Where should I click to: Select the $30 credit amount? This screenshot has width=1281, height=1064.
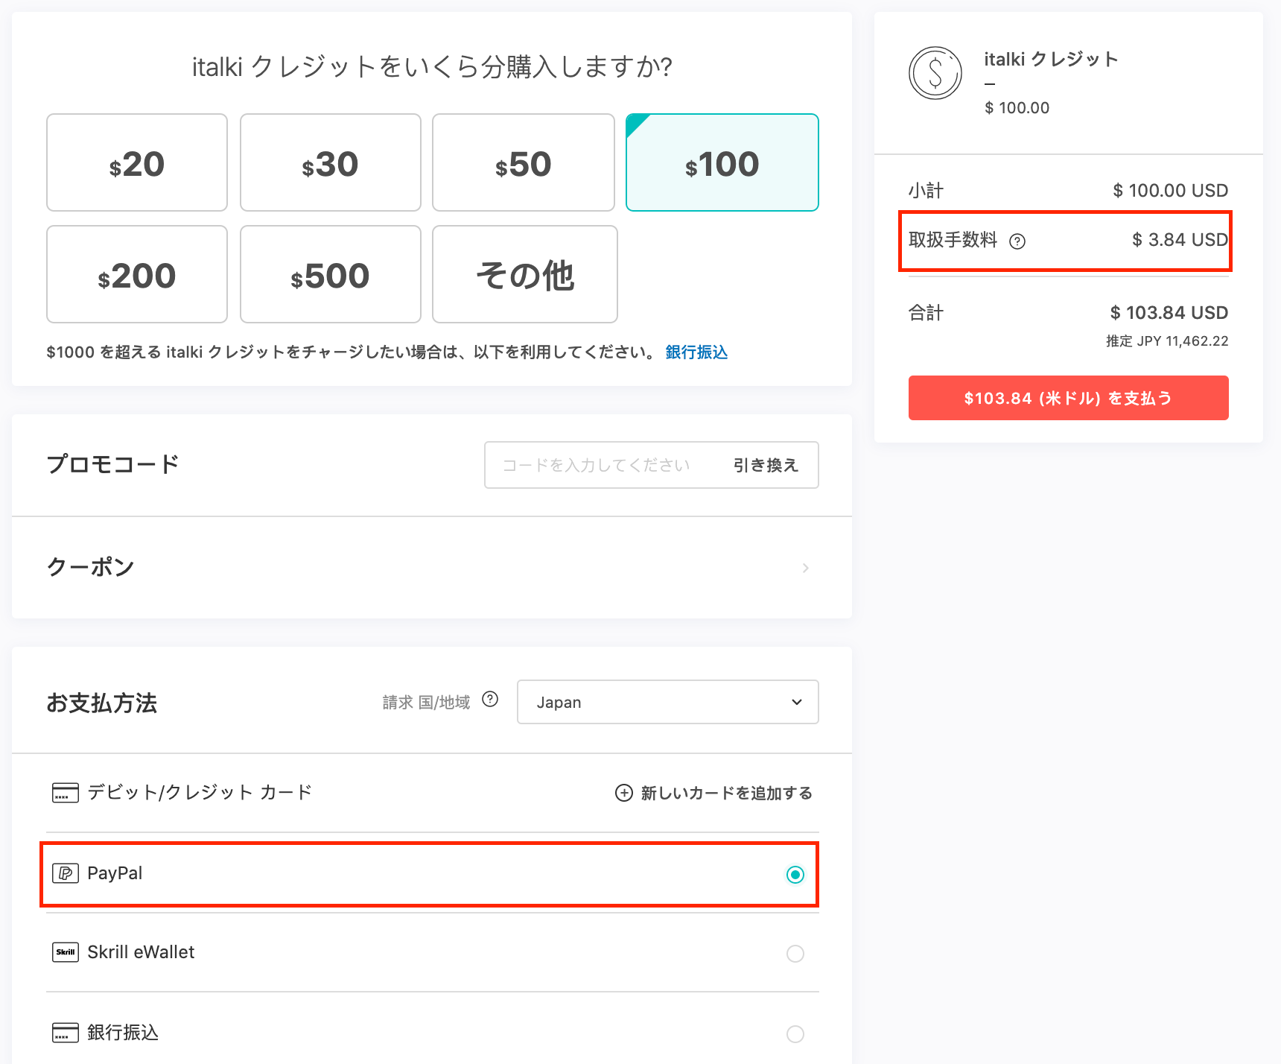[x=331, y=162]
